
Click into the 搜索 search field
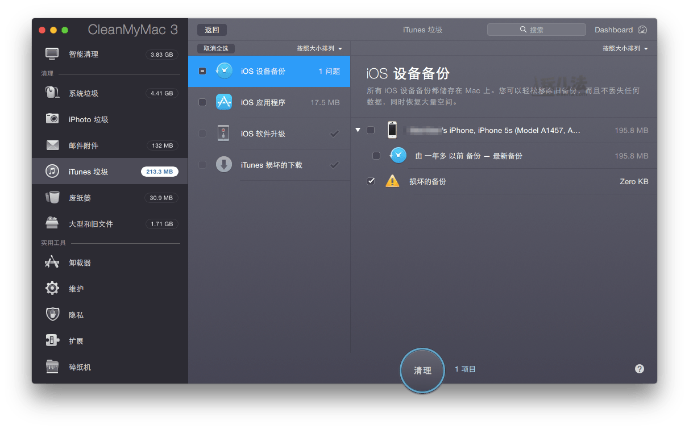[x=537, y=30]
